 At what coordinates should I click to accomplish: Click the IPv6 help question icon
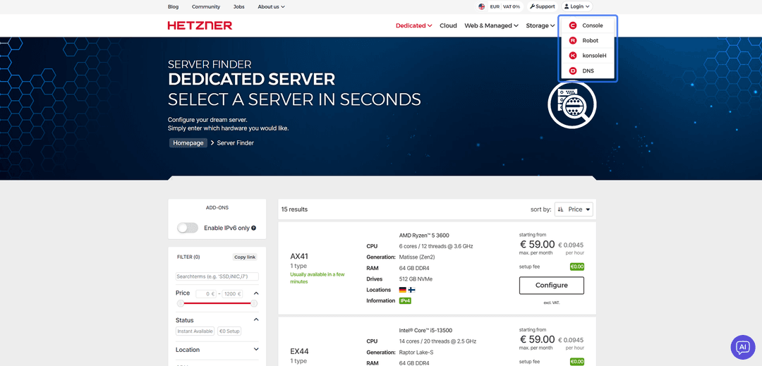(254, 228)
